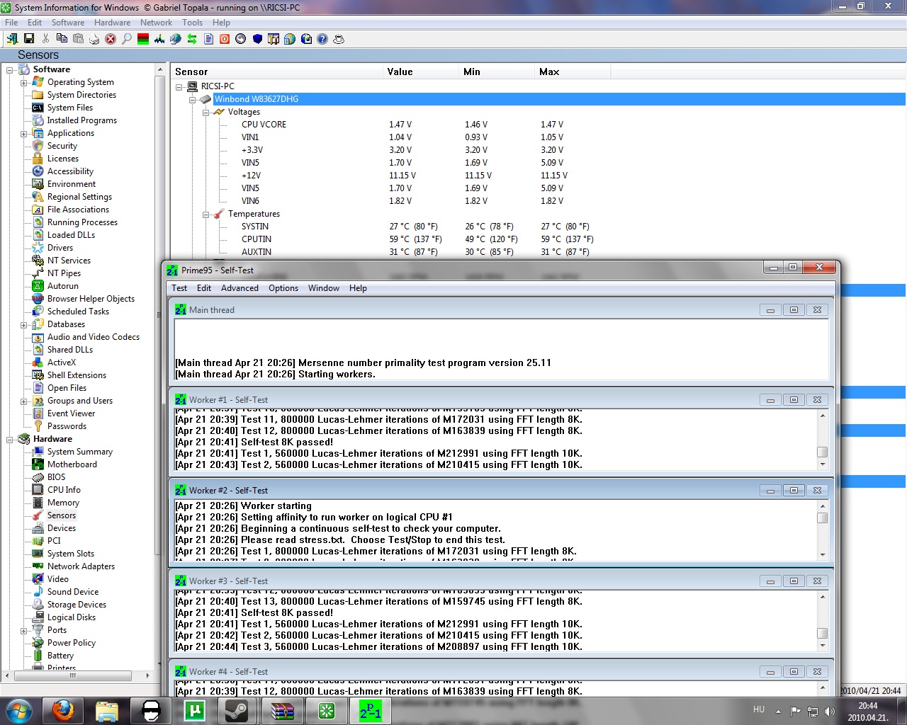Click the exit door icon in toolbar
The image size is (907, 725).
[13, 39]
